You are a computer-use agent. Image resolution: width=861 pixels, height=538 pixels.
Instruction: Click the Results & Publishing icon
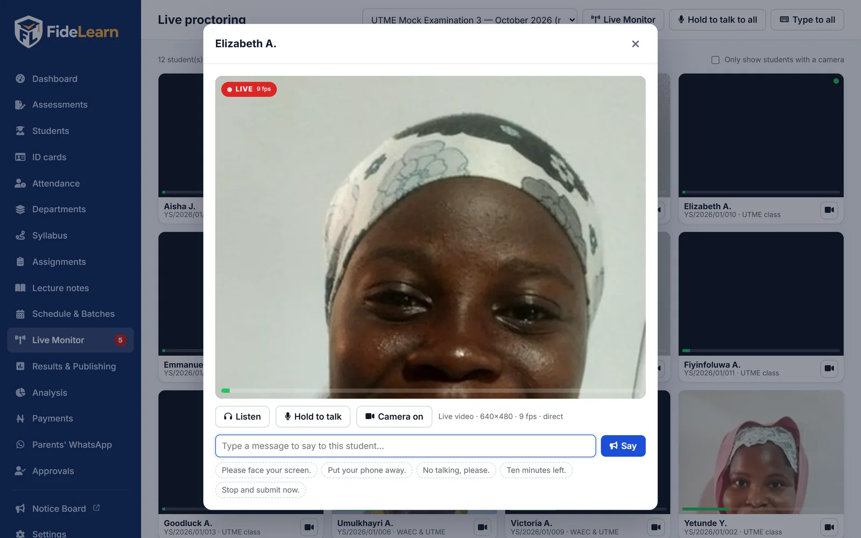click(x=20, y=366)
